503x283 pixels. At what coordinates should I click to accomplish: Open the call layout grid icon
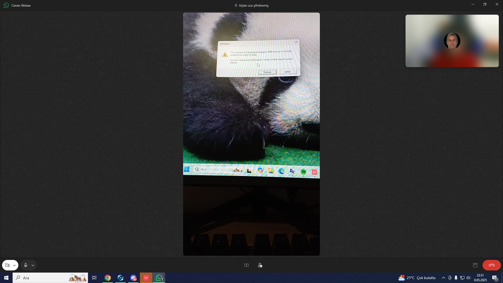(x=475, y=265)
